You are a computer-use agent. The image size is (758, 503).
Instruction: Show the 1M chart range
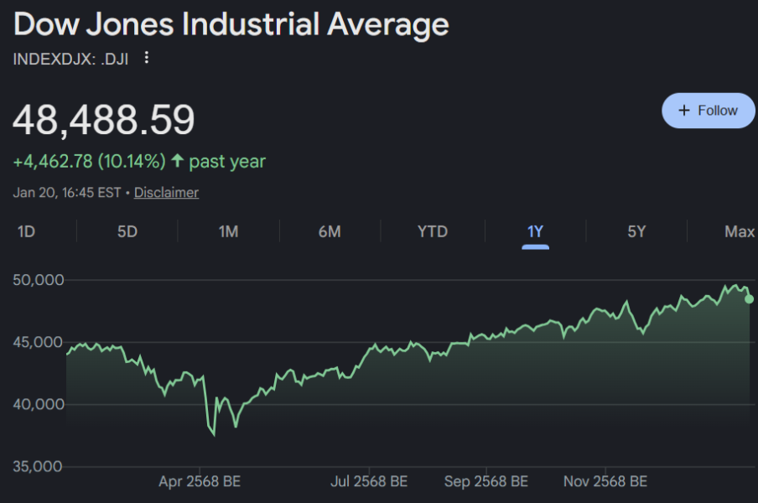pyautogui.click(x=228, y=231)
